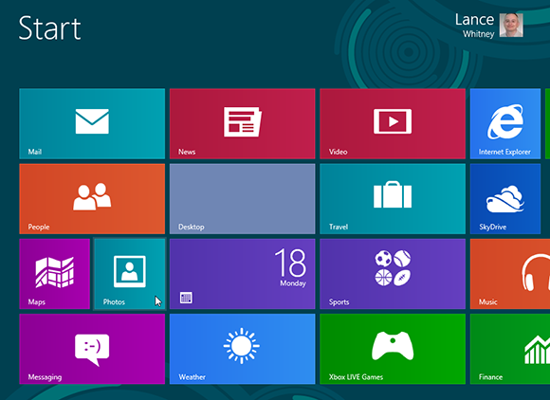550x400 pixels.
Task: Click Lance Whitney's profile picture
Action: click(511, 26)
